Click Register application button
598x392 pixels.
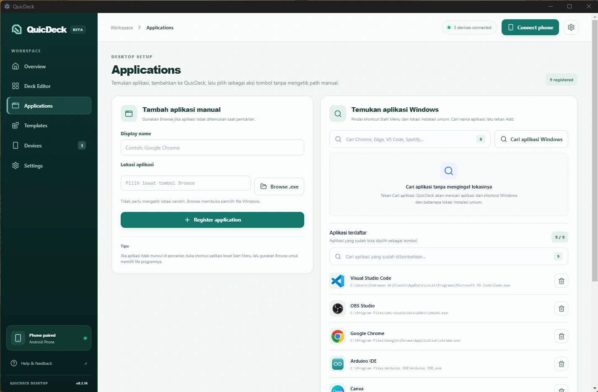(212, 220)
